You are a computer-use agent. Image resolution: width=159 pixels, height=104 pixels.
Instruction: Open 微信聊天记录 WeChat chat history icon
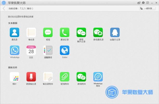tap(81, 32)
